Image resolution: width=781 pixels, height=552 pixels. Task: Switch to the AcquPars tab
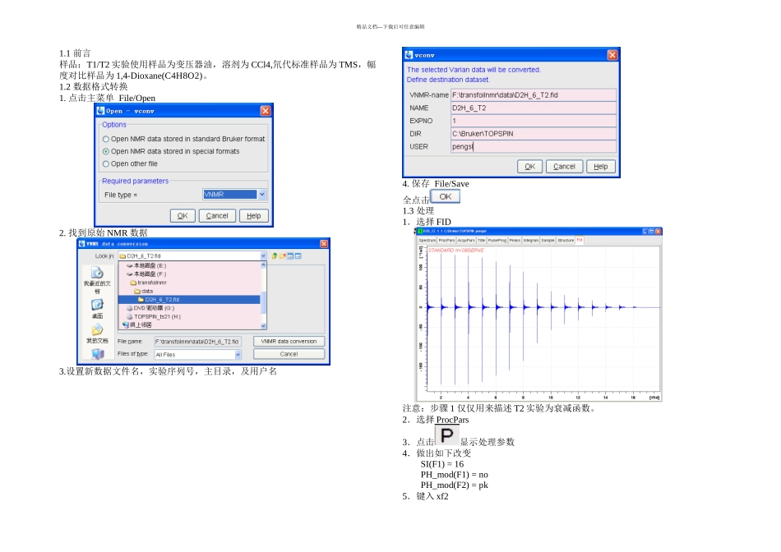466,240
